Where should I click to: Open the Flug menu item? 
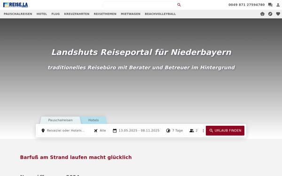(55, 14)
